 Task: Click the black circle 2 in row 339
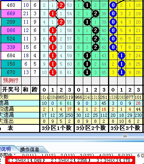click(x=95, y=47)
